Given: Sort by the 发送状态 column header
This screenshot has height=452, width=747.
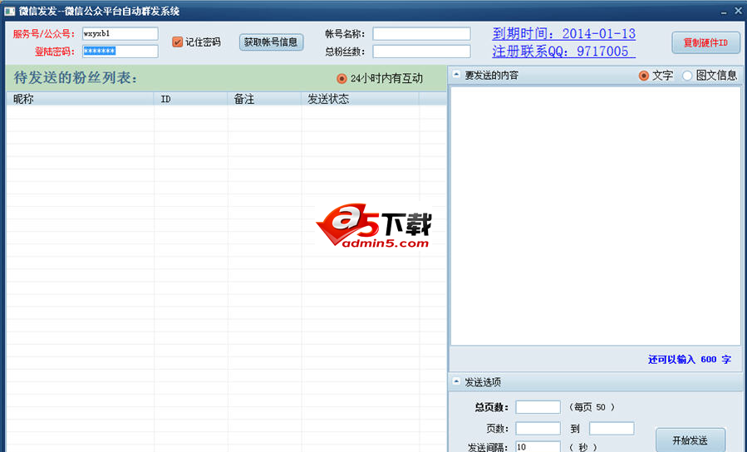Looking at the screenshot, I should 360,99.
